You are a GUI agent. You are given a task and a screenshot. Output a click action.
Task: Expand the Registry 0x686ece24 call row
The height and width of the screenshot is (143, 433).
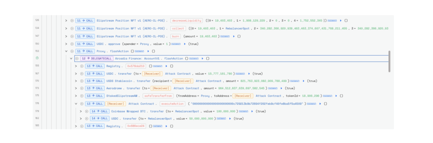tap(76, 126)
